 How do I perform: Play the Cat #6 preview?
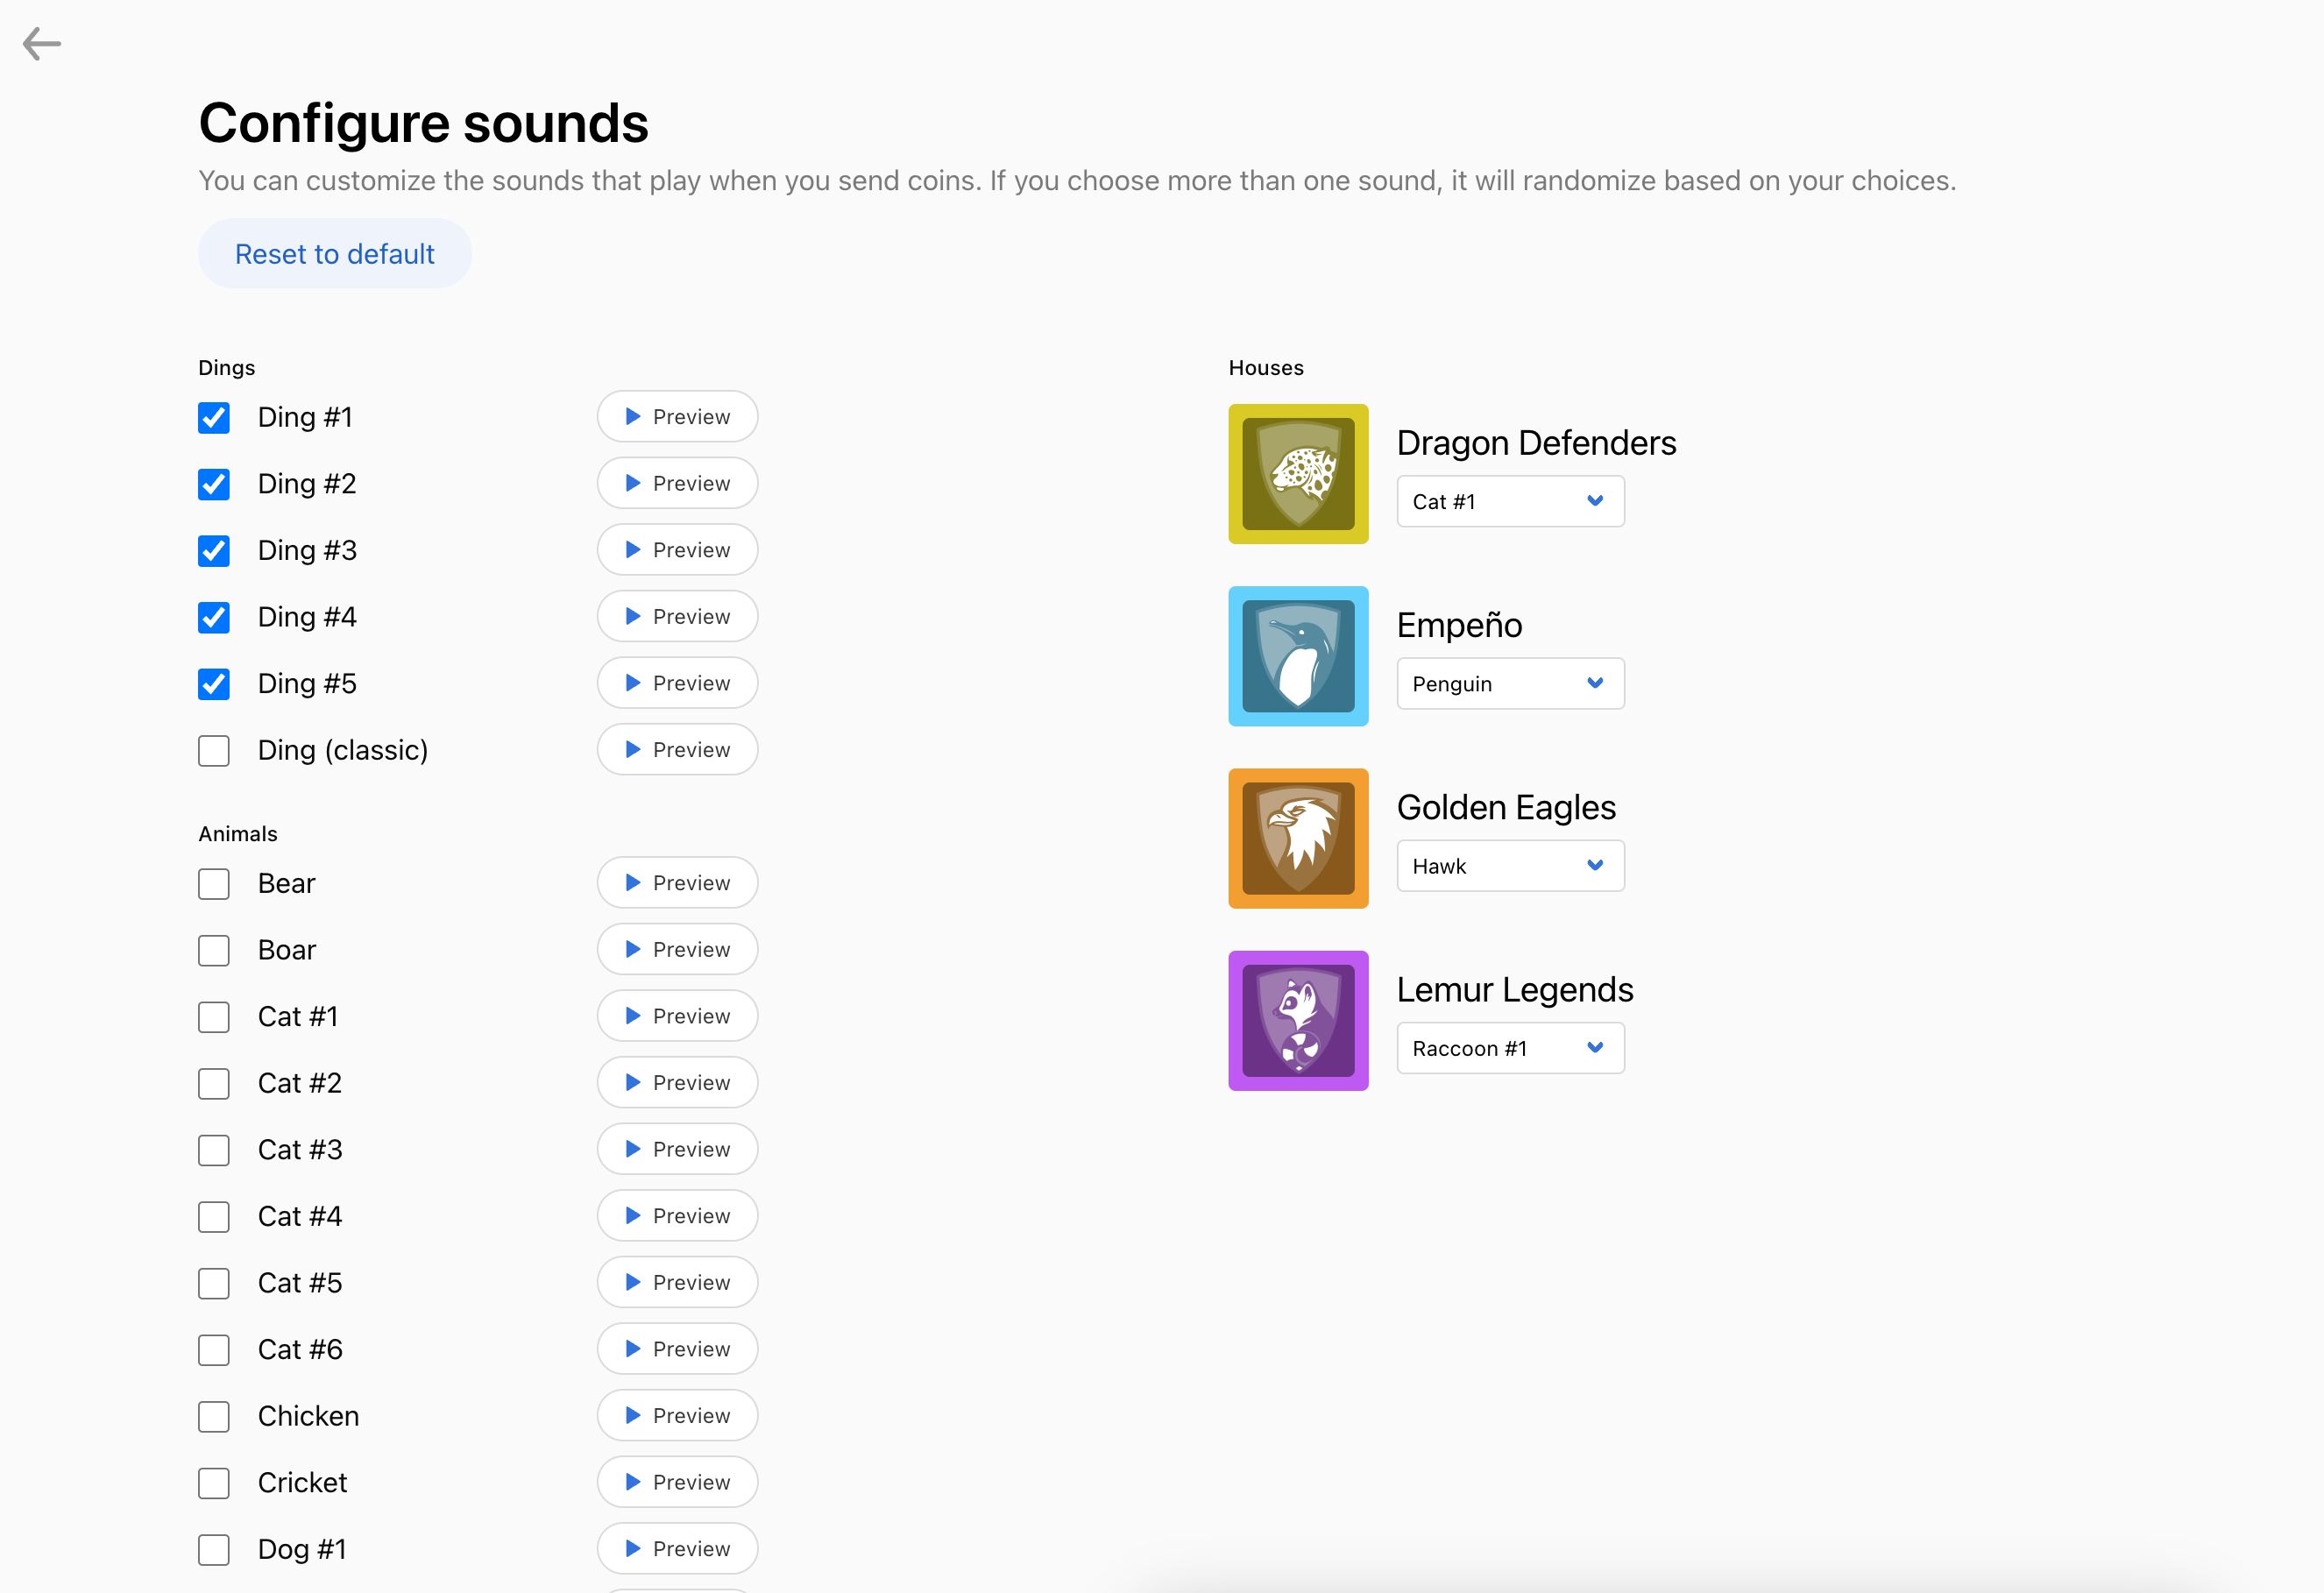click(x=677, y=1348)
